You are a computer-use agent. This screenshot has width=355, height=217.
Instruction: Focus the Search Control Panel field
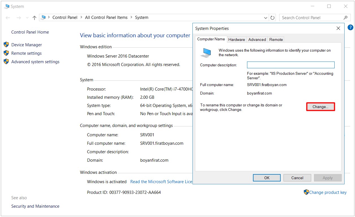point(315,17)
